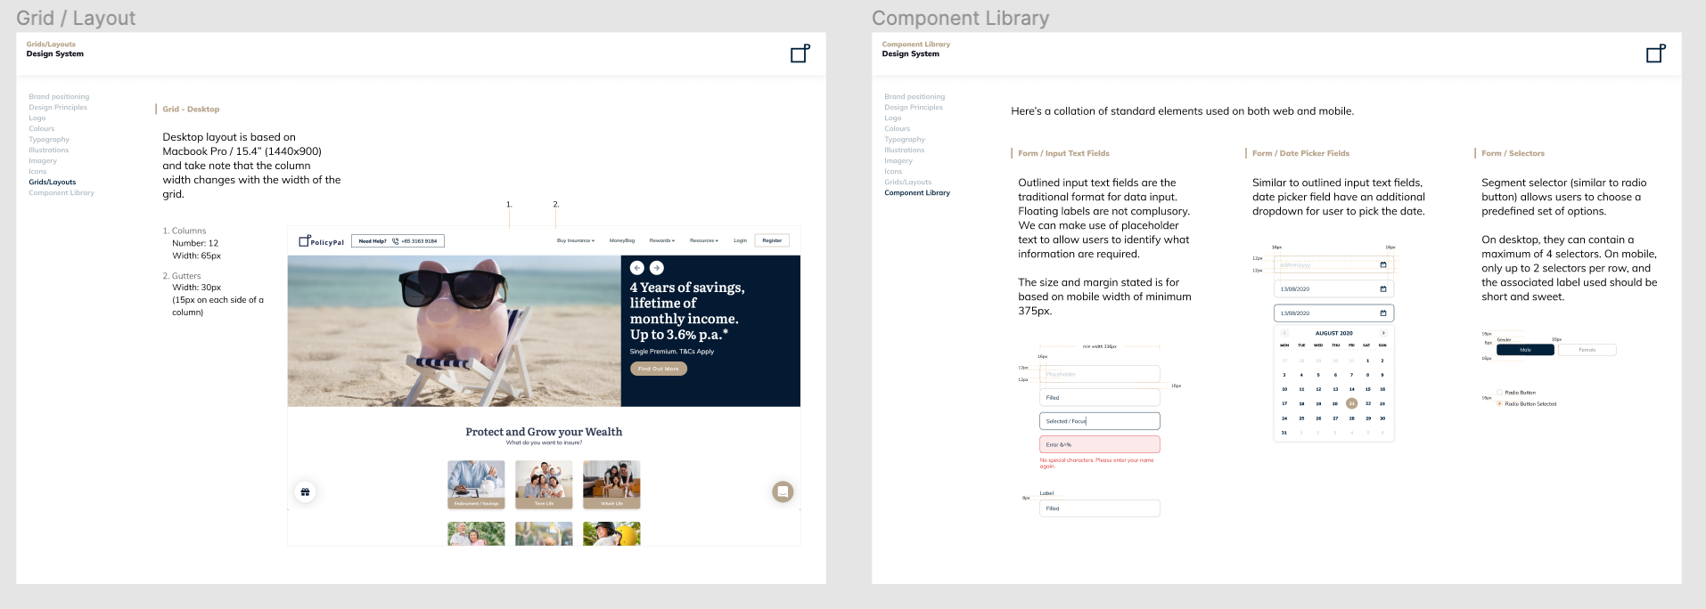The height and width of the screenshot is (609, 1706).
Task: Open Brand positioning in Grid / Layout sidebar
Action: coord(59,97)
